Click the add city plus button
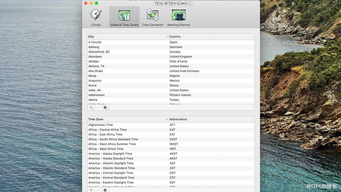Screen dimensions: 341x192 91,108
